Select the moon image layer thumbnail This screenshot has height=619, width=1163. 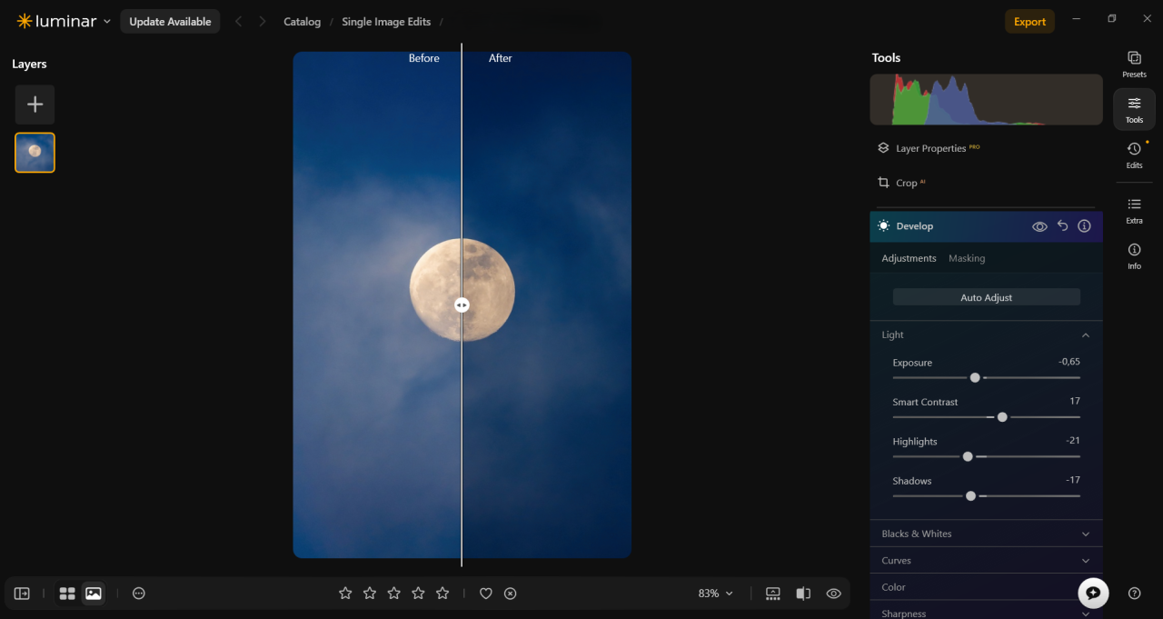pos(35,153)
